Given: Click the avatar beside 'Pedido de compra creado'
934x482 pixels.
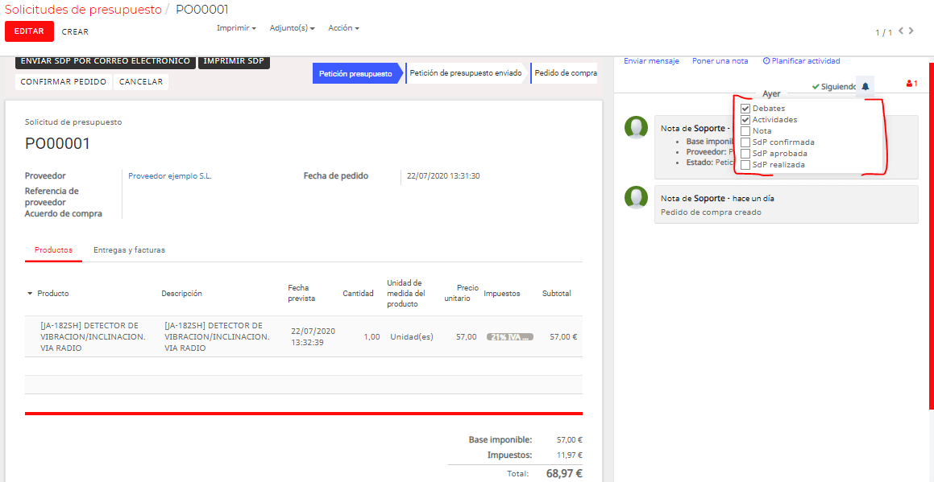Looking at the screenshot, I should tap(636, 197).
